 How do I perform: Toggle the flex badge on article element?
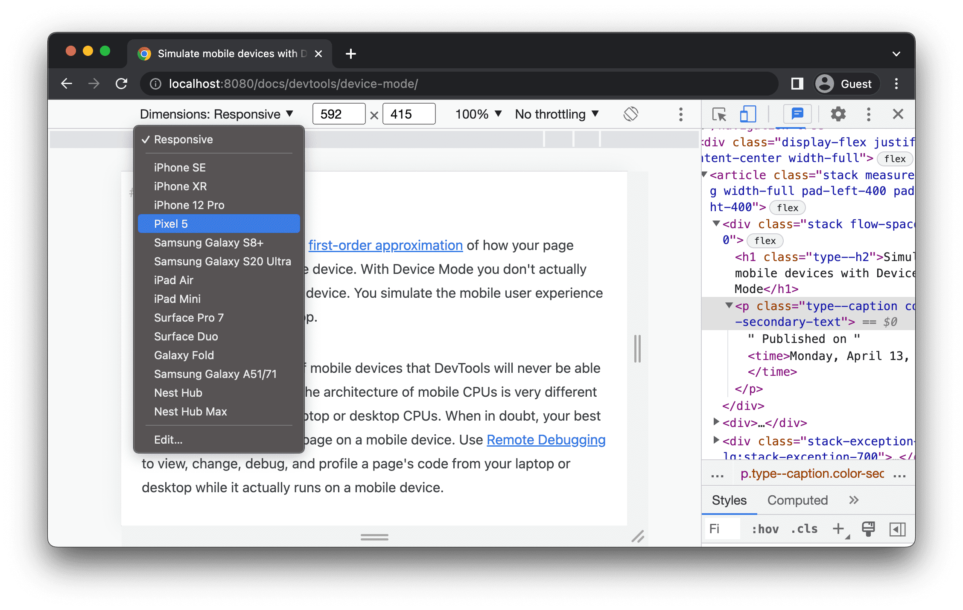point(786,206)
